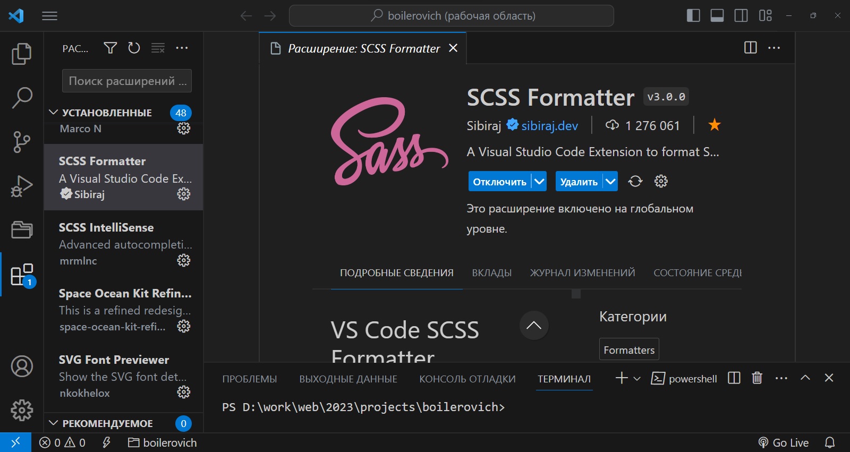
Task: Click the boilerovich folder status item
Action: click(x=163, y=442)
